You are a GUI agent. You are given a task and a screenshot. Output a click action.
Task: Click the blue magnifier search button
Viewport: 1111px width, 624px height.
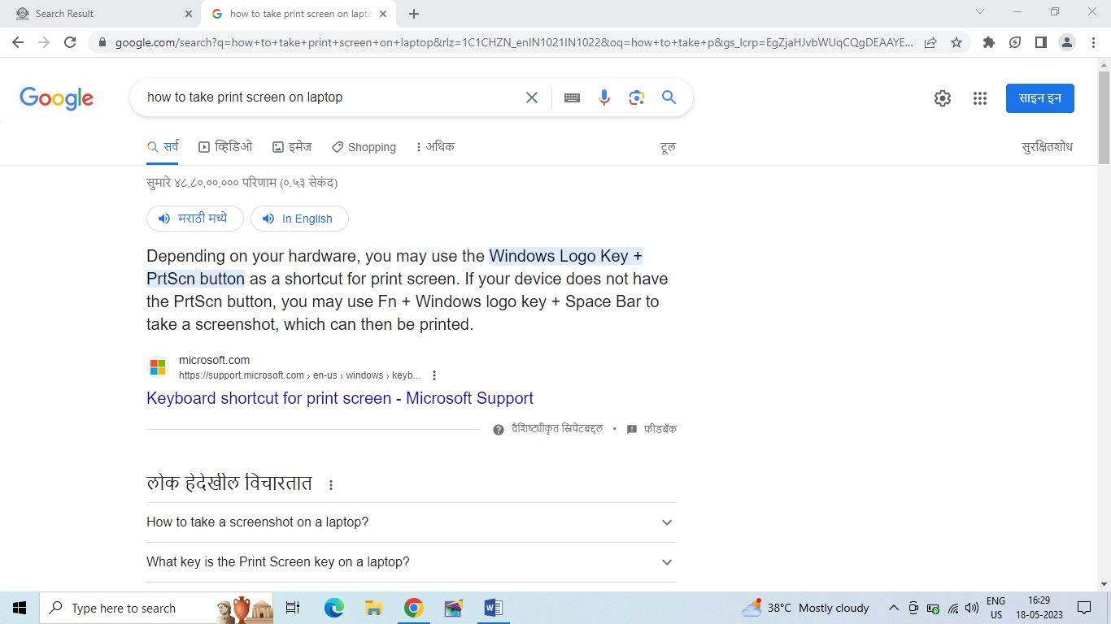[x=669, y=97]
